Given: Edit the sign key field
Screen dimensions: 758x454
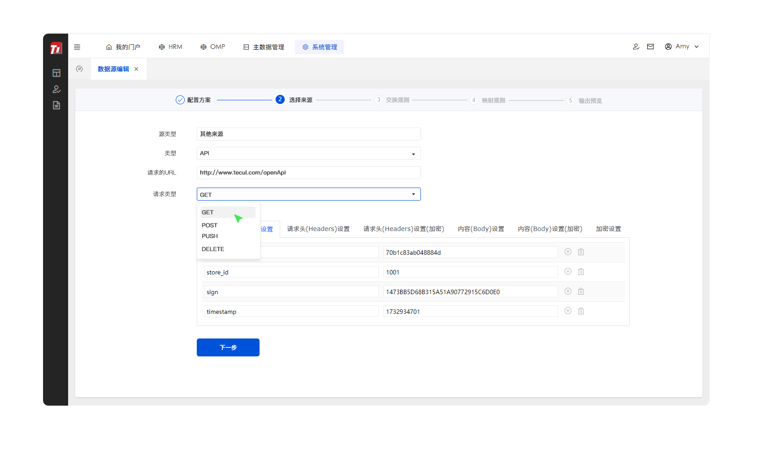Looking at the screenshot, I should [291, 292].
